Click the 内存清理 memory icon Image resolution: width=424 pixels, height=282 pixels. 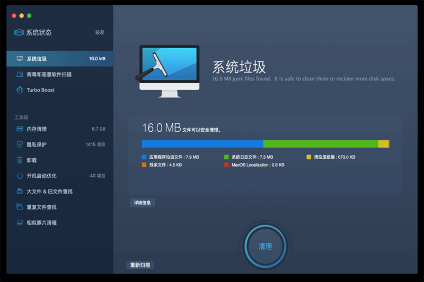20,129
